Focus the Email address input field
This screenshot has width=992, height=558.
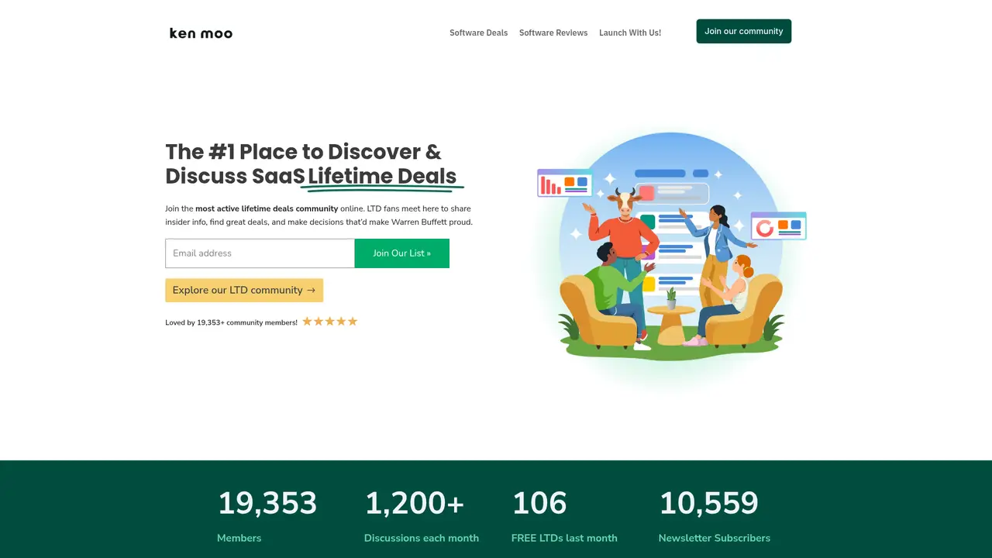tap(260, 253)
